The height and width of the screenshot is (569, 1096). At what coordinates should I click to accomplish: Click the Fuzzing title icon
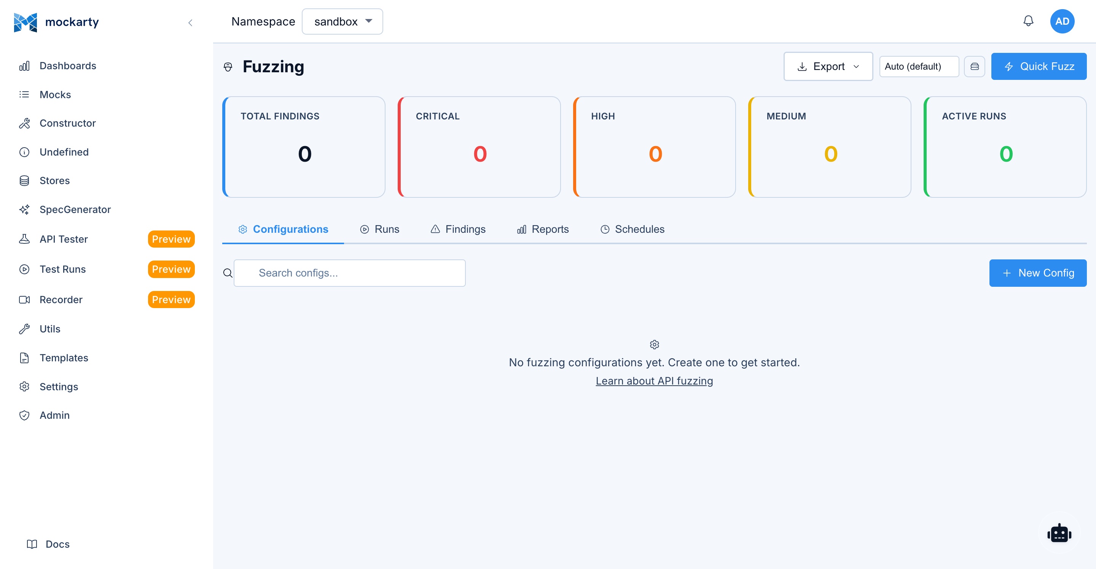(x=228, y=67)
